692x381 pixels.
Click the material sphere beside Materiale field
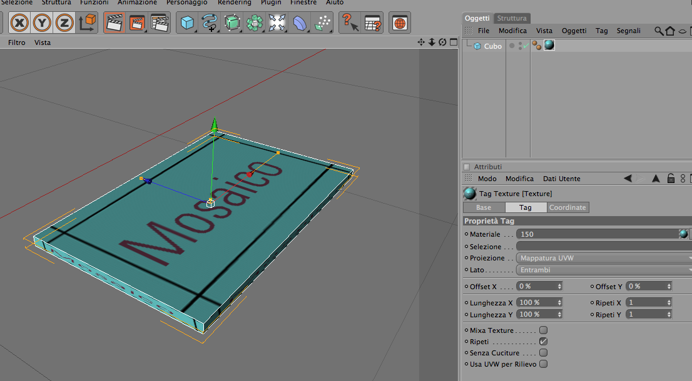coord(683,234)
